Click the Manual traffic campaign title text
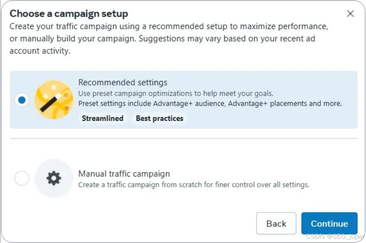366x243 pixels. (124, 174)
